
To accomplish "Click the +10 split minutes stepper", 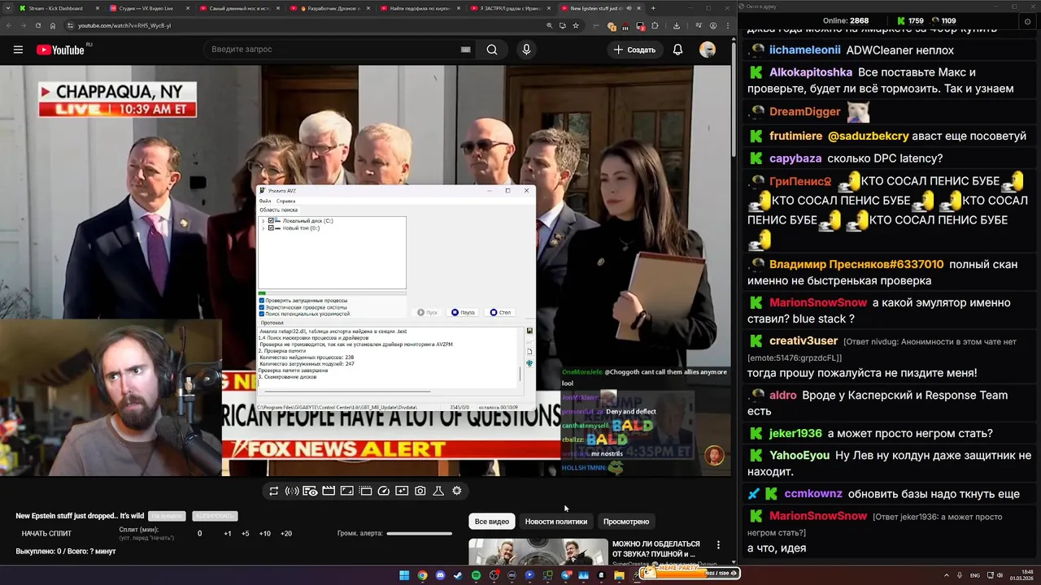I will pos(264,534).
